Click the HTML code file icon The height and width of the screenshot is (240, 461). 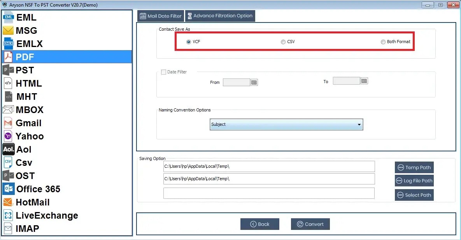(x=8, y=83)
